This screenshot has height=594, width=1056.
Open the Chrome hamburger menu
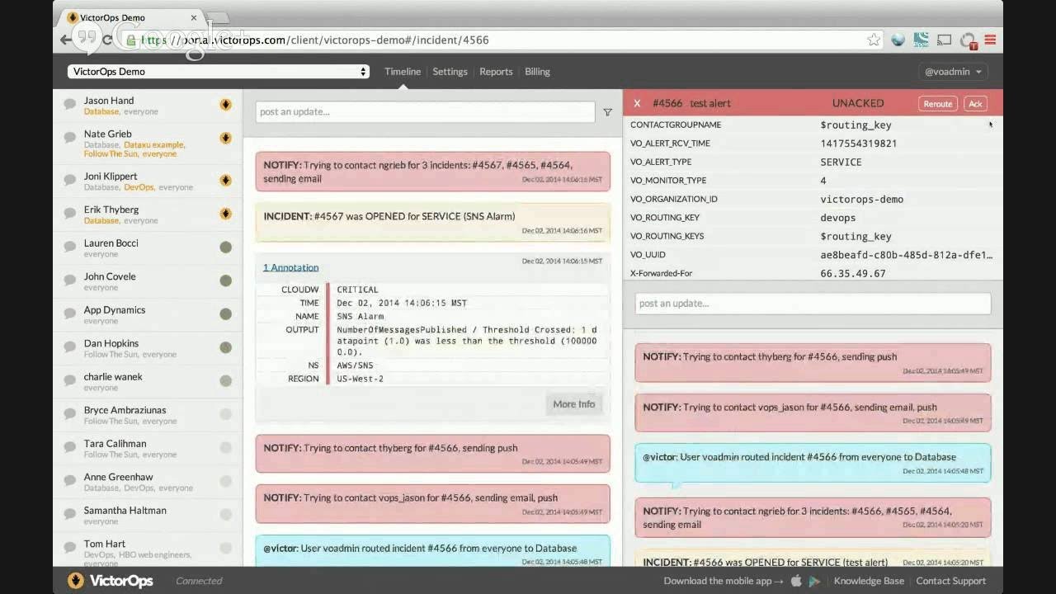click(x=990, y=40)
